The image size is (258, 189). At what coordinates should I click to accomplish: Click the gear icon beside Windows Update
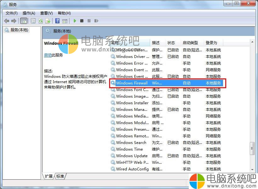(113, 156)
